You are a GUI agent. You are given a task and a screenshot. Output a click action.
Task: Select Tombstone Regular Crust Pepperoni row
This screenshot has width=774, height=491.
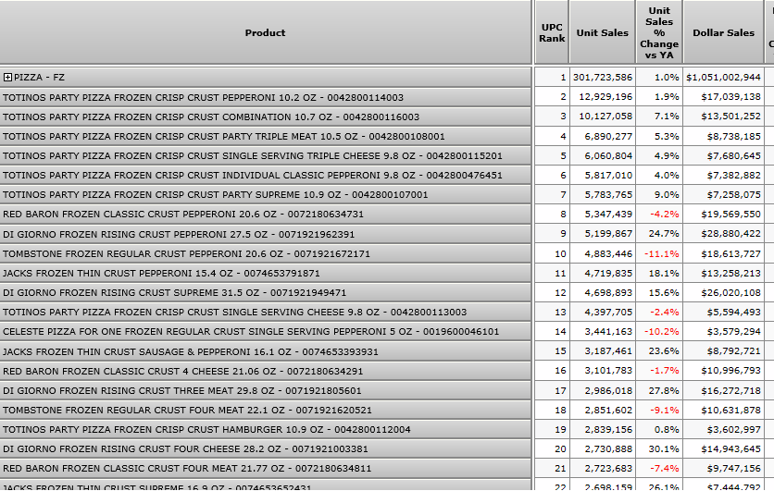tap(185, 253)
